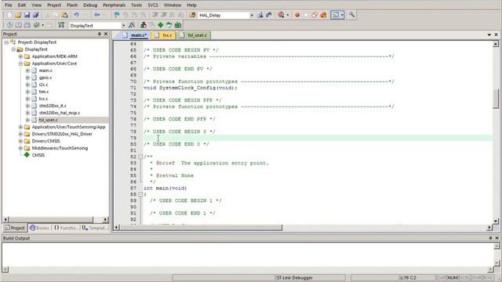Viewport: 502px width, 282px height.
Task: Click inside the HAL_Delay search field
Action: [224, 16]
